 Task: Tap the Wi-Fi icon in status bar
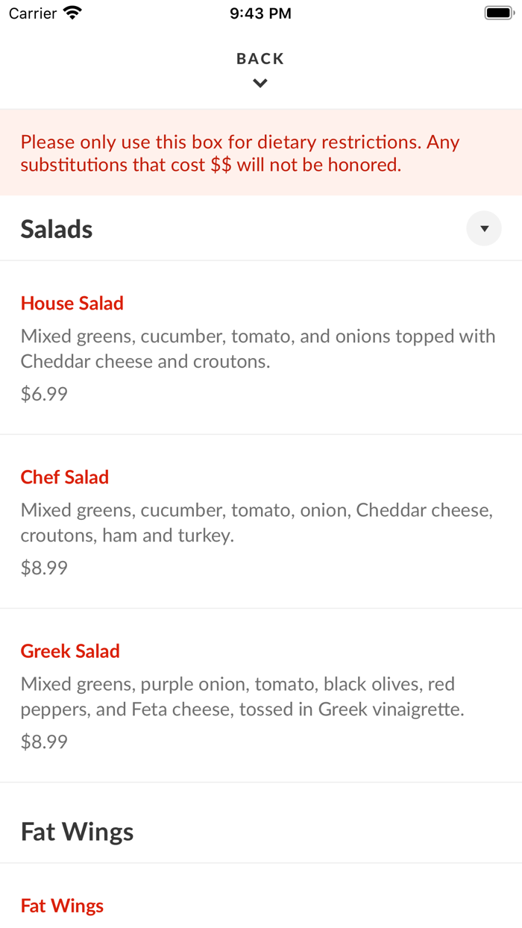[73, 13]
